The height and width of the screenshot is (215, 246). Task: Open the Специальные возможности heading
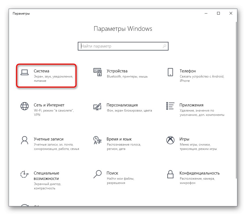[46, 176]
